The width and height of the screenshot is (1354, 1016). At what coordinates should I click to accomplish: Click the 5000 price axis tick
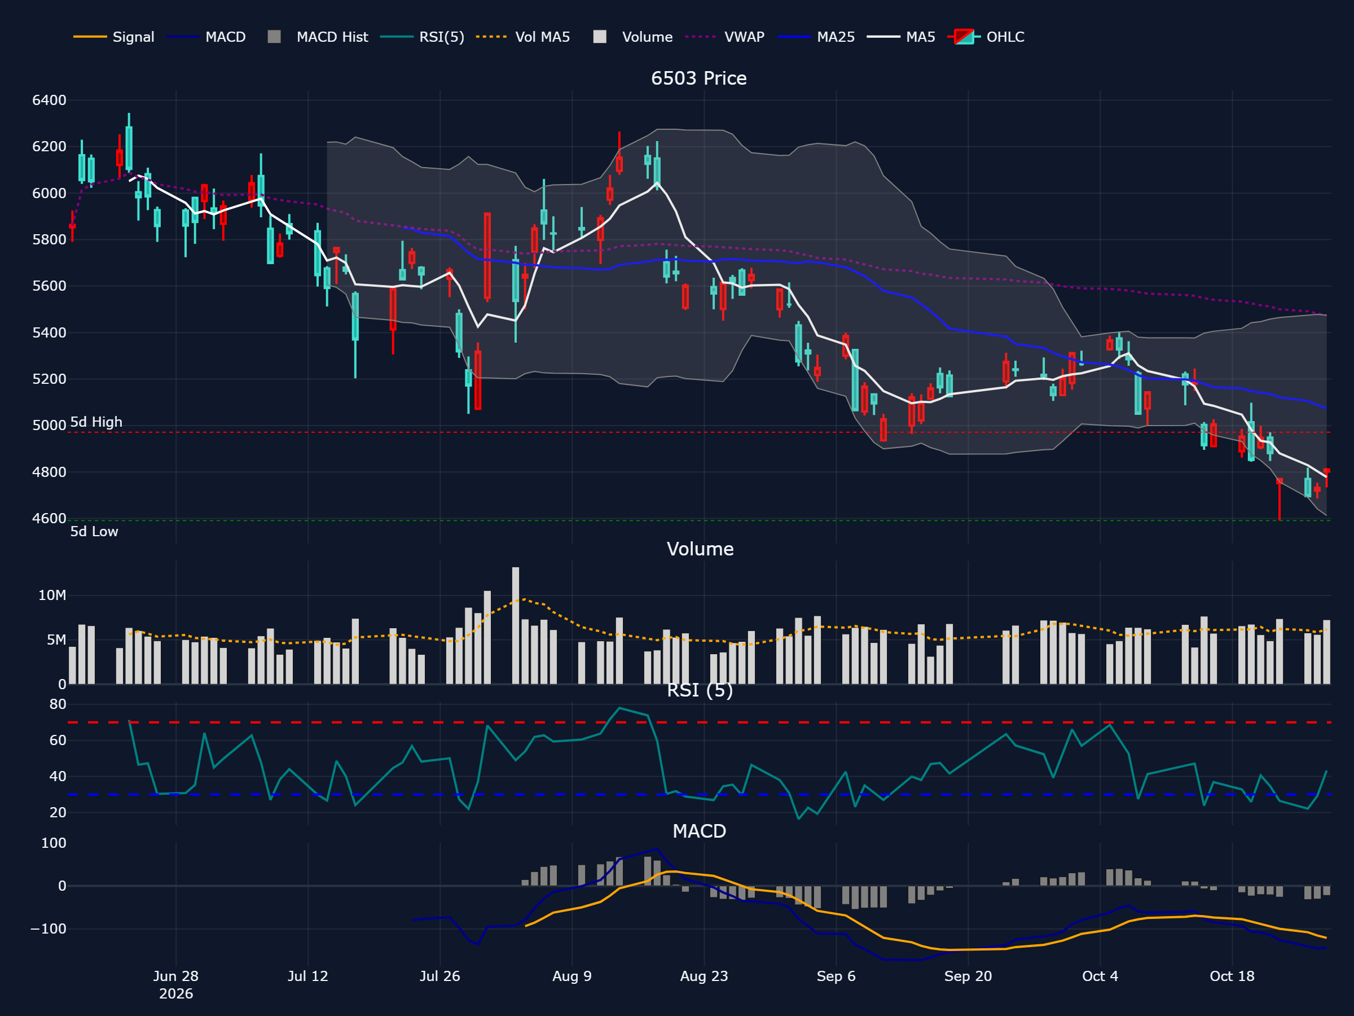point(50,426)
